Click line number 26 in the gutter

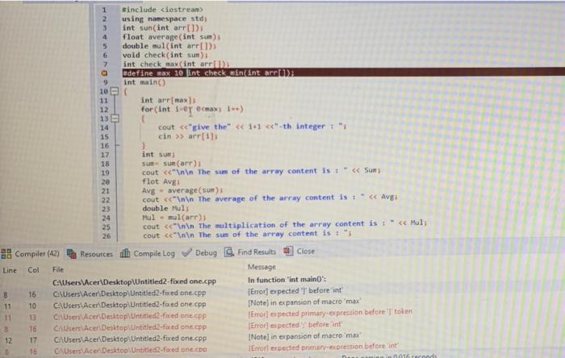(105, 236)
